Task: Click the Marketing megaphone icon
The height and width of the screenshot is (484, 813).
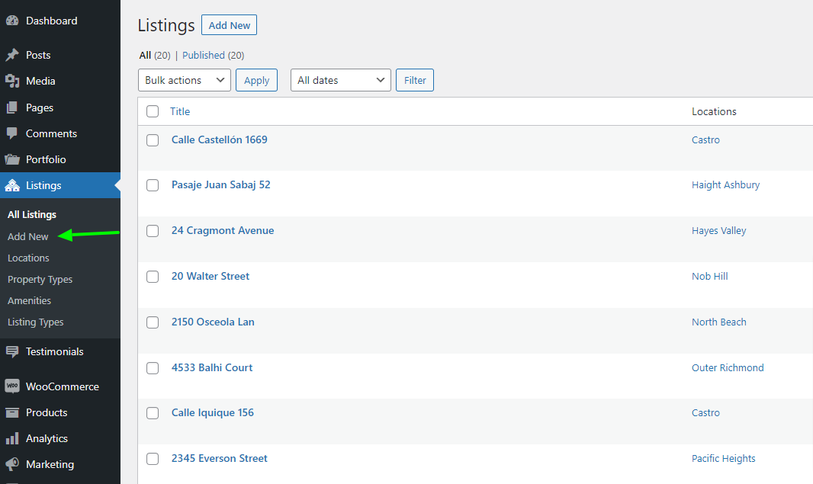Action: point(12,464)
